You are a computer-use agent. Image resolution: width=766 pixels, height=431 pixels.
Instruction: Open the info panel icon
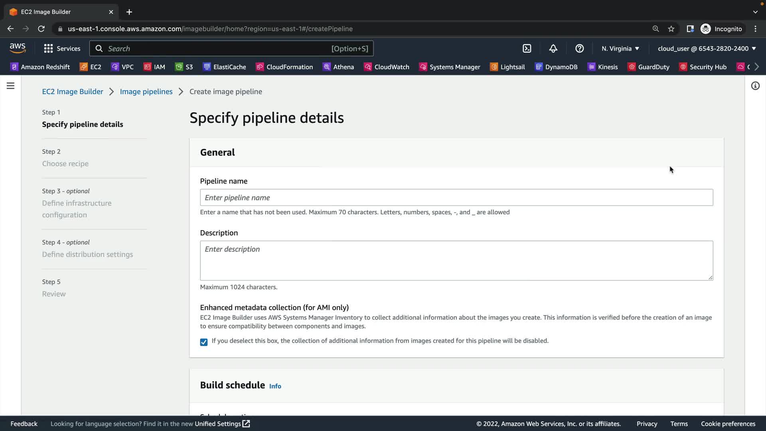pyautogui.click(x=755, y=86)
